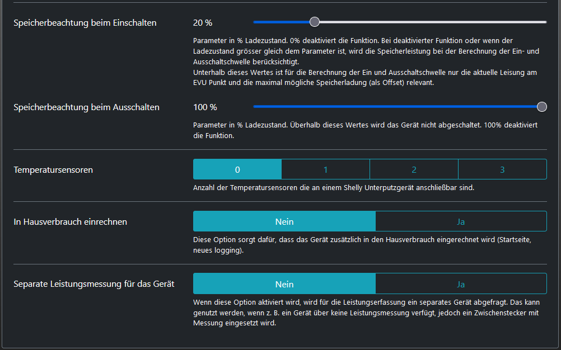The width and height of the screenshot is (561, 350).
Task: Click the Shelly Unterputzgerät help text
Action: [334, 188]
